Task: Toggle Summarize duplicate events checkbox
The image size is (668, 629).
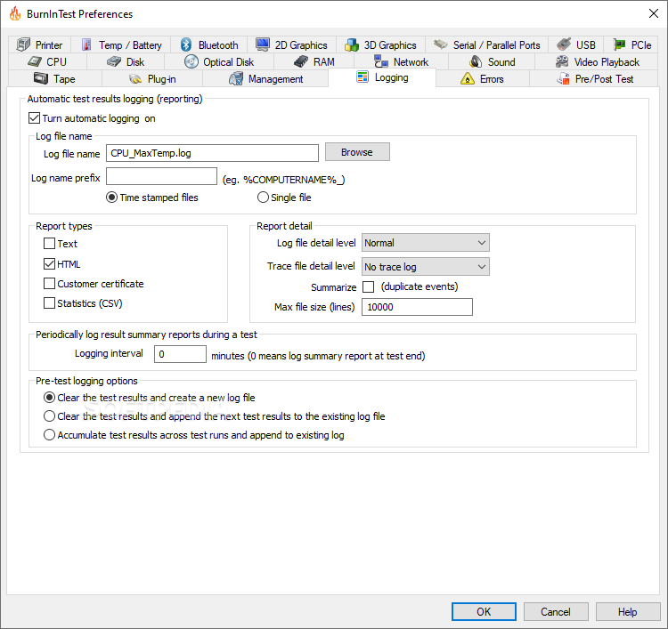Action: coord(368,286)
